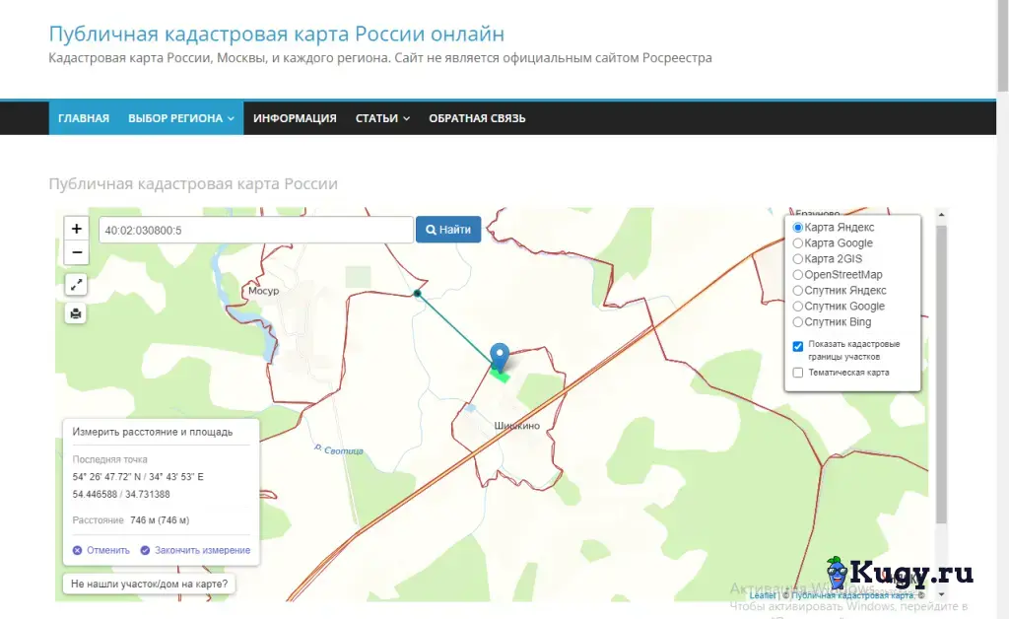Click the р. Свотица river label
This screenshot has height=619, width=1009.
click(x=339, y=449)
